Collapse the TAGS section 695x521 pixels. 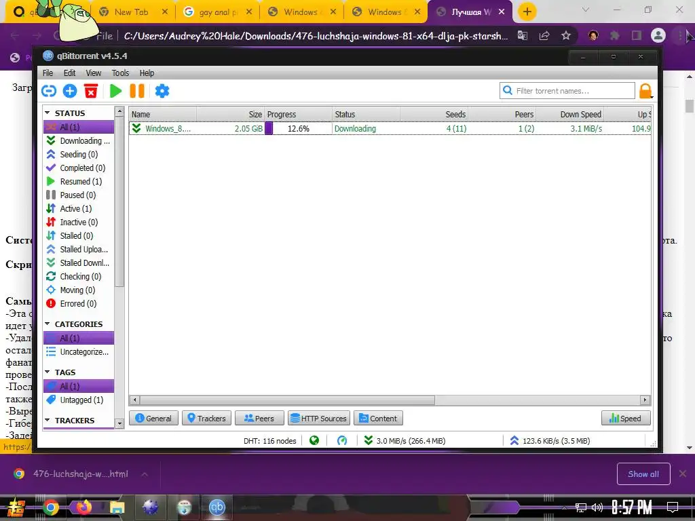click(x=48, y=372)
